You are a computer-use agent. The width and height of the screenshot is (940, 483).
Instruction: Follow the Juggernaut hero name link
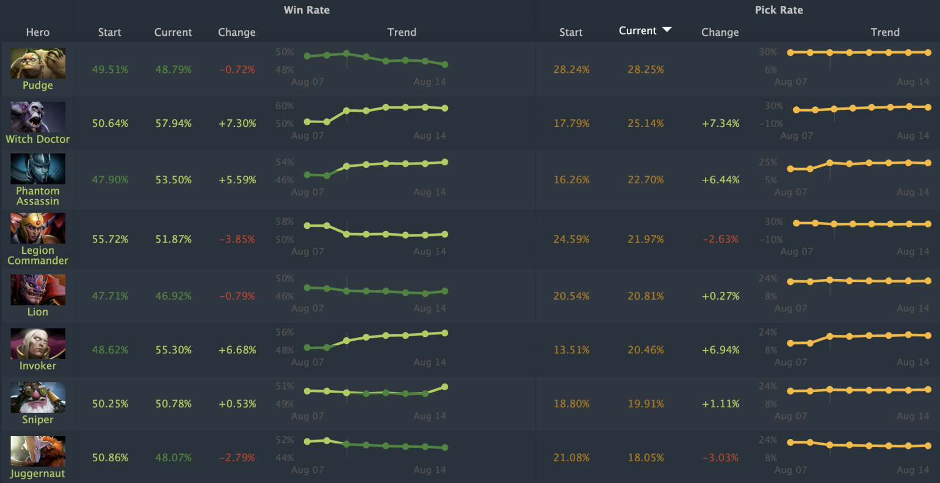(38, 474)
